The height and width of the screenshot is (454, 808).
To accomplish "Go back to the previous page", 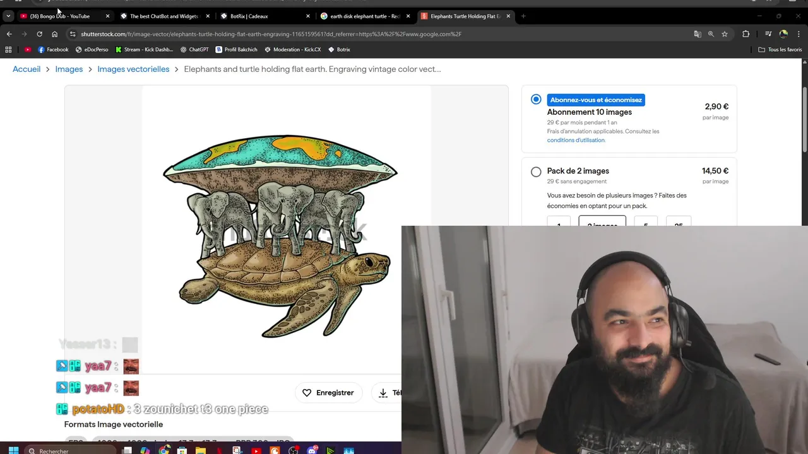I will pos(9,34).
